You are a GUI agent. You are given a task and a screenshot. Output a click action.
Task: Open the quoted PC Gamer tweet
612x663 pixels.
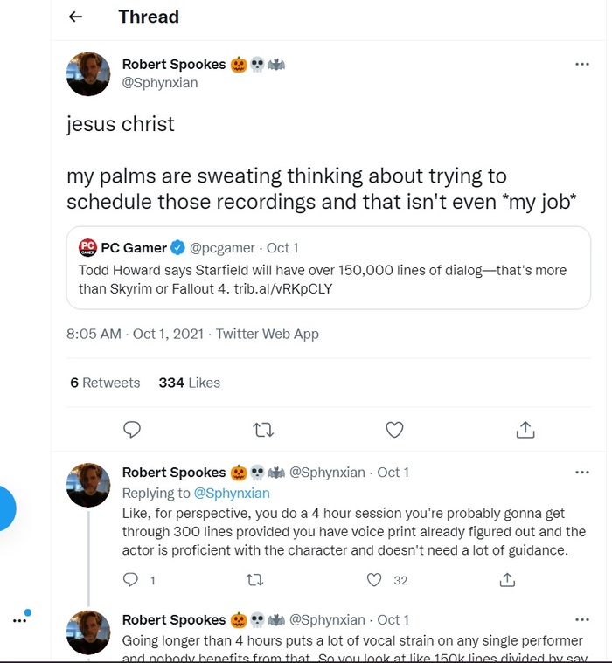click(x=328, y=267)
